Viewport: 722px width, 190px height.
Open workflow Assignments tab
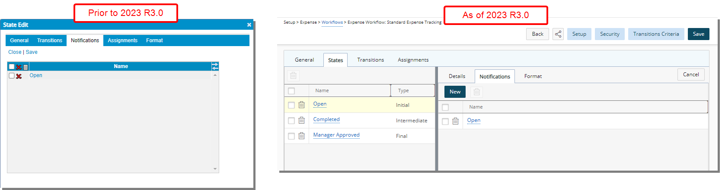(x=413, y=60)
